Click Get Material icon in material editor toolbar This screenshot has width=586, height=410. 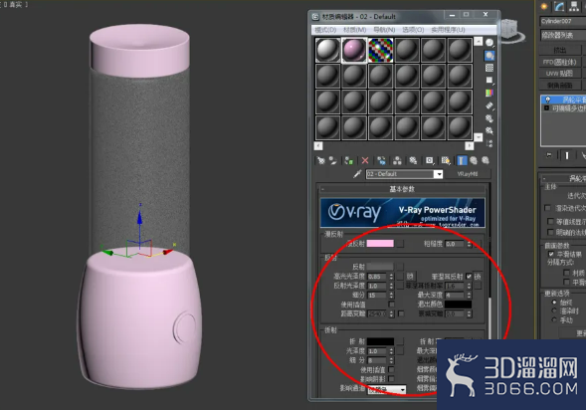(321, 160)
